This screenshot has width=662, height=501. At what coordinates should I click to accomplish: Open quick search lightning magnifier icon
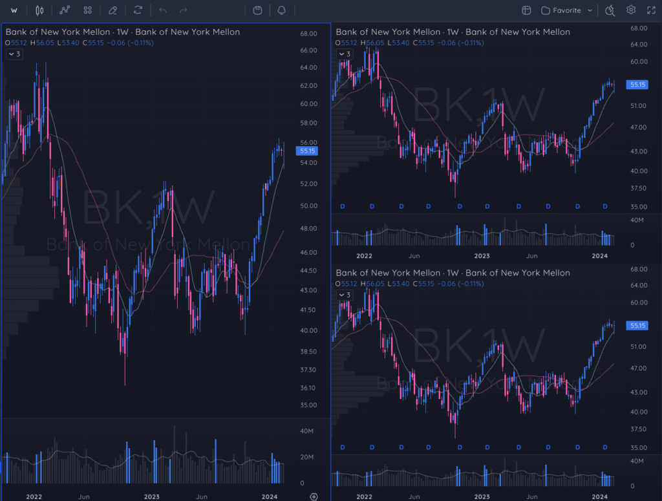pyautogui.click(x=610, y=10)
